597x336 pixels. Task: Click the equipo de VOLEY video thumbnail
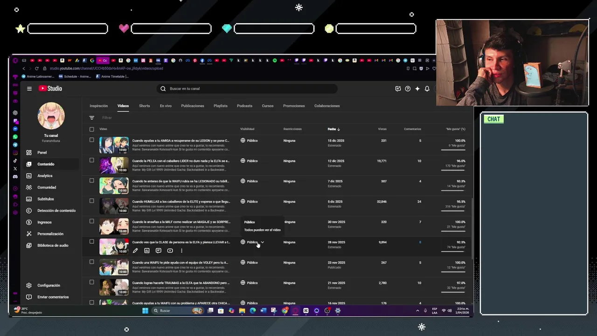coord(114,267)
